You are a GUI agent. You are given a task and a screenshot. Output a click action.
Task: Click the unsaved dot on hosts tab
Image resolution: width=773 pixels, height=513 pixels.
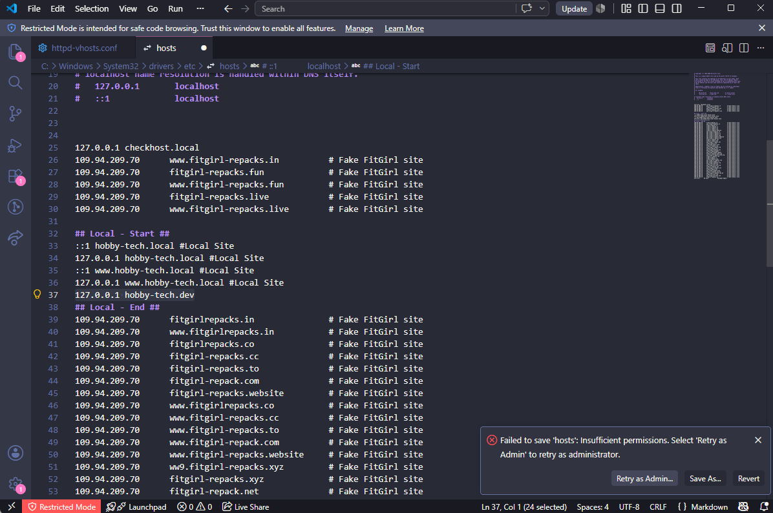(x=204, y=48)
